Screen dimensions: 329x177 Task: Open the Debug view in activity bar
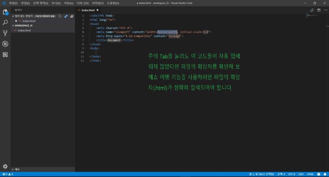coord(5,44)
